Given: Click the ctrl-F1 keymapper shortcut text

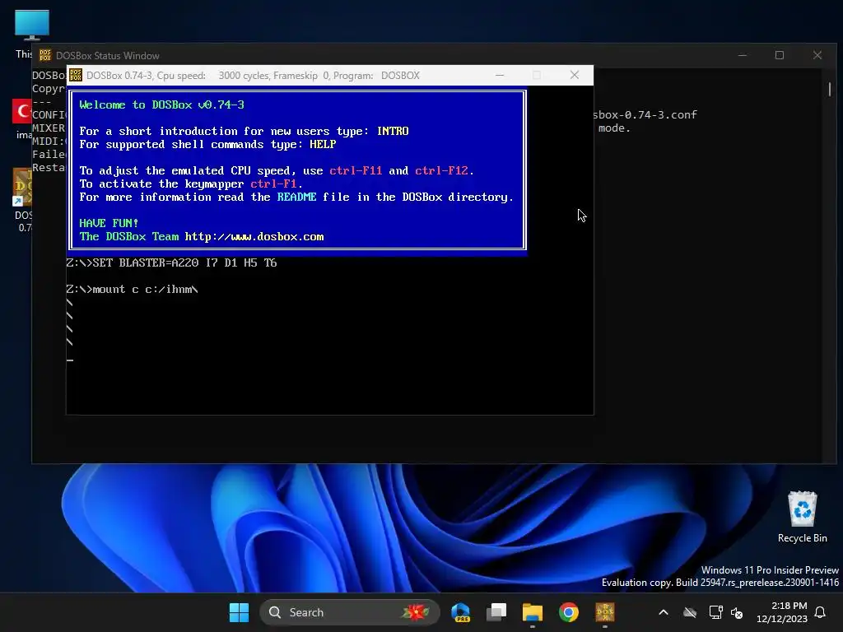Looking at the screenshot, I should (x=273, y=184).
